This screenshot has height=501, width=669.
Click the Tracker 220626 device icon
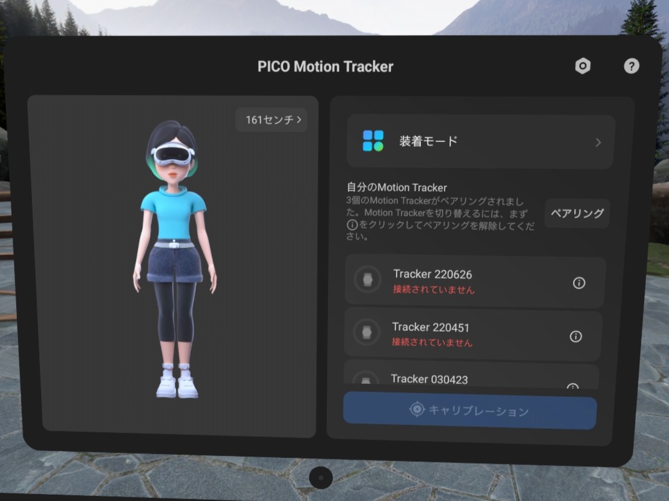click(367, 280)
